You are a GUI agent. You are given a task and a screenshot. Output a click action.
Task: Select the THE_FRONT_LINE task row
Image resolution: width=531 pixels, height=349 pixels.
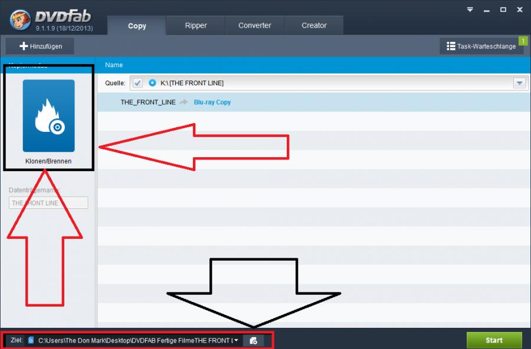(314, 102)
